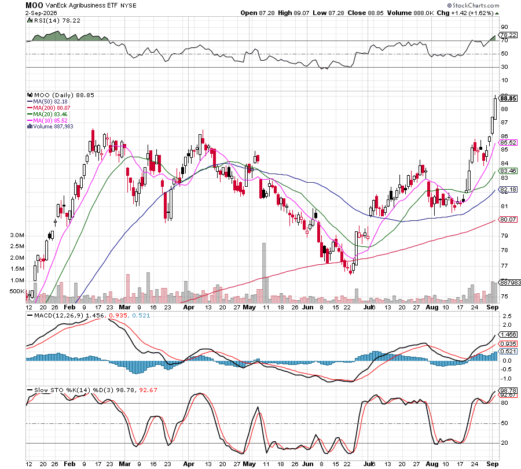Image resolution: width=521 pixels, height=469 pixels.
Task: Click the tall early-May volume spike bar
Action: tap(264, 273)
